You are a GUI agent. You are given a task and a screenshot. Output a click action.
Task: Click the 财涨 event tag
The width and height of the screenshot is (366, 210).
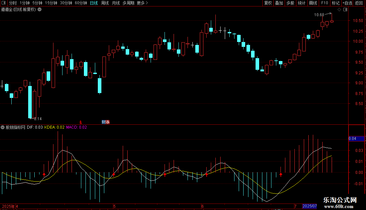106,122
